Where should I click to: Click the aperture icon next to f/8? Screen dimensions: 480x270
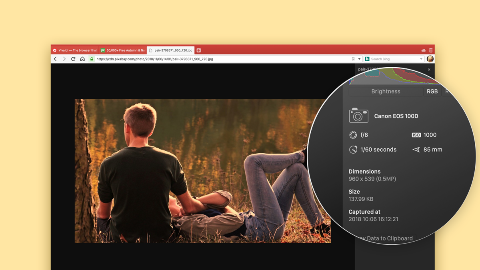pos(353,135)
